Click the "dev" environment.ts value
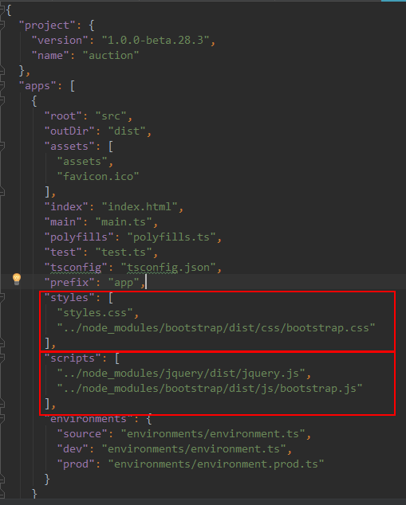 pyautogui.click(x=194, y=449)
